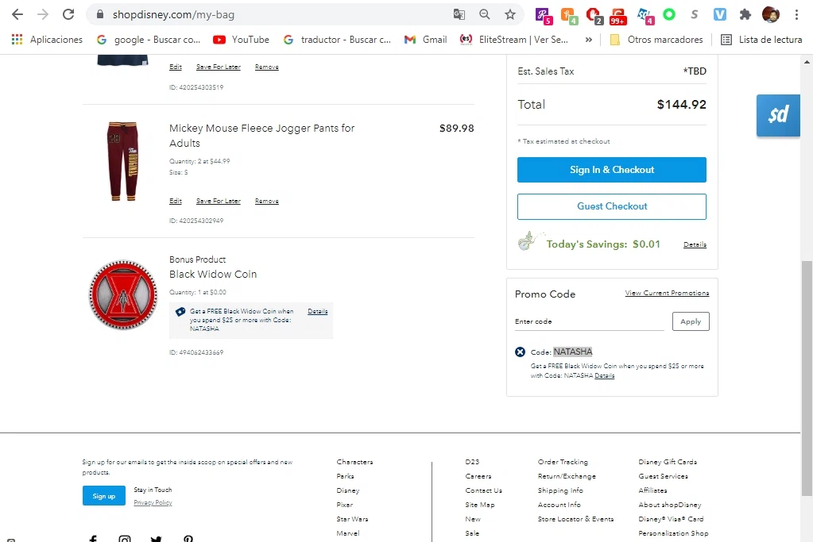
Task: Open the Order Tracking footer link
Action: coord(563,462)
